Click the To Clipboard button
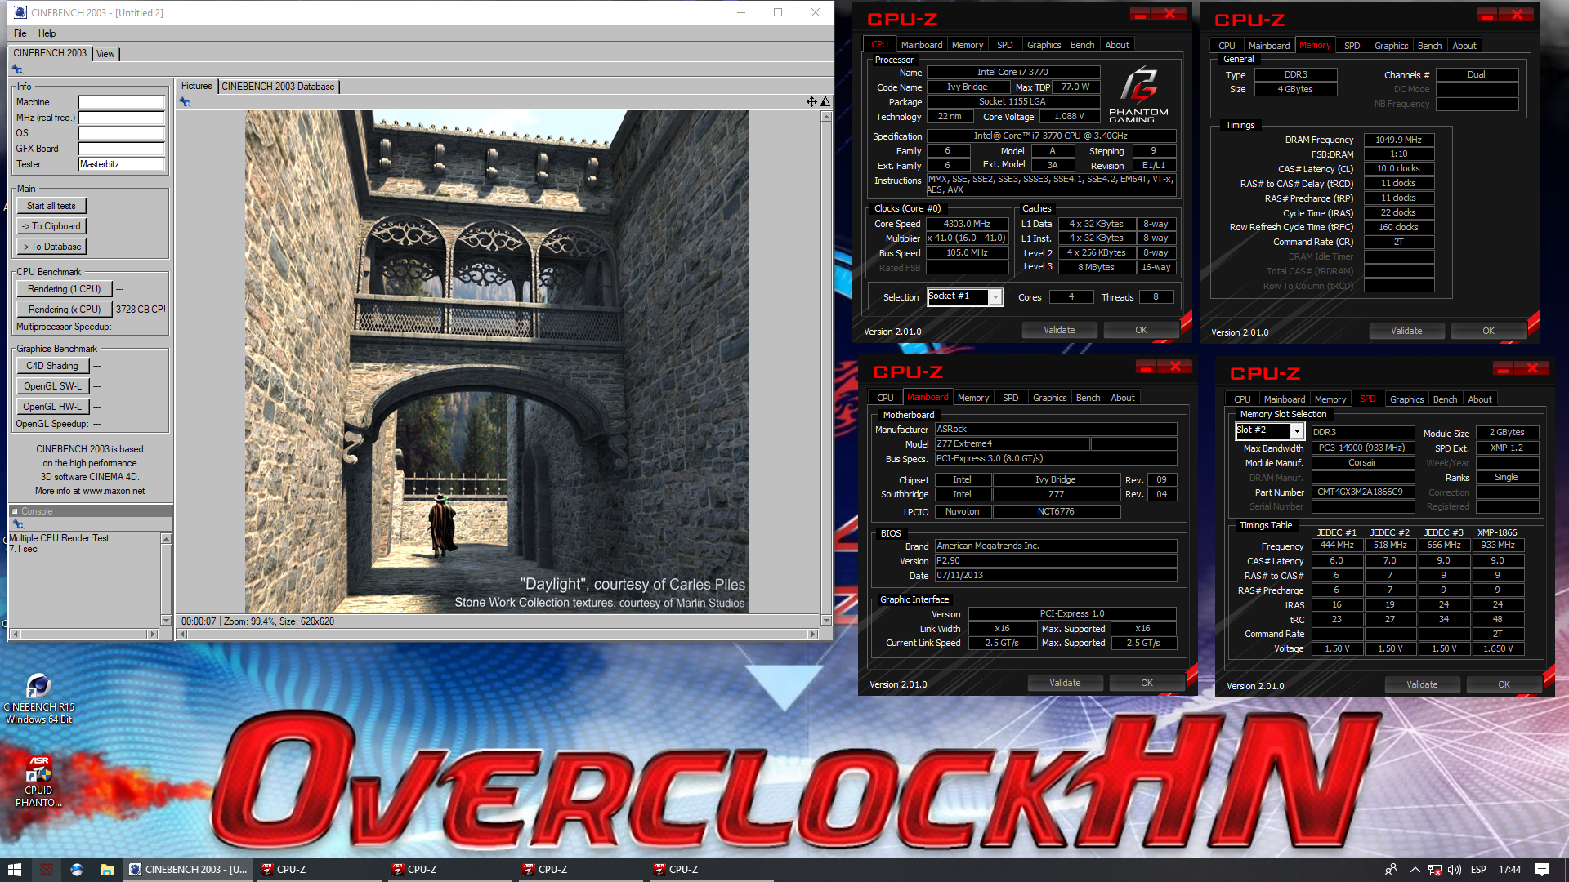Viewport: 1569px width, 882px height. pos(51,226)
